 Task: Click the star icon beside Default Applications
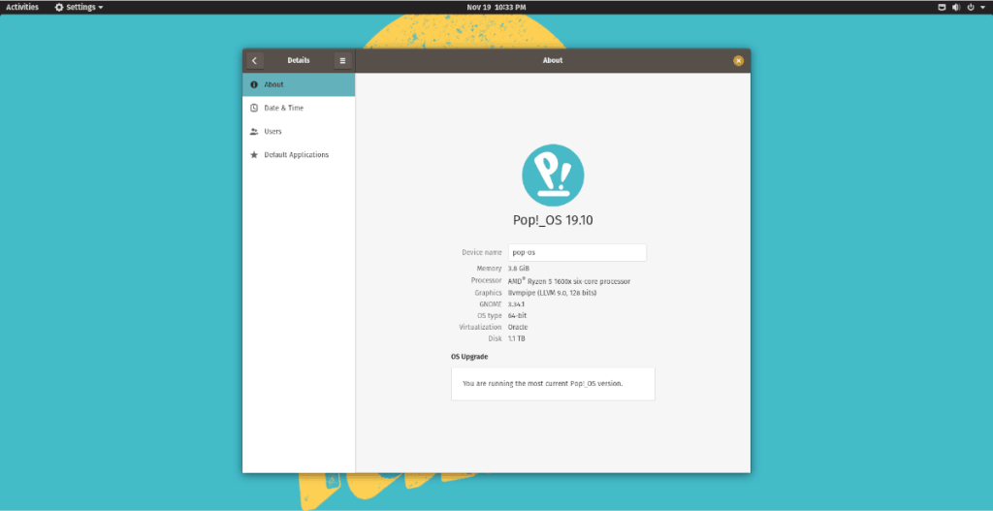(x=254, y=155)
